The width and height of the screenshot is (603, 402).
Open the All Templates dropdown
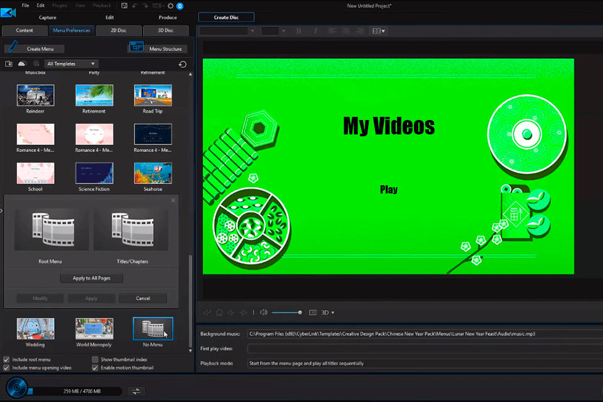pos(71,63)
